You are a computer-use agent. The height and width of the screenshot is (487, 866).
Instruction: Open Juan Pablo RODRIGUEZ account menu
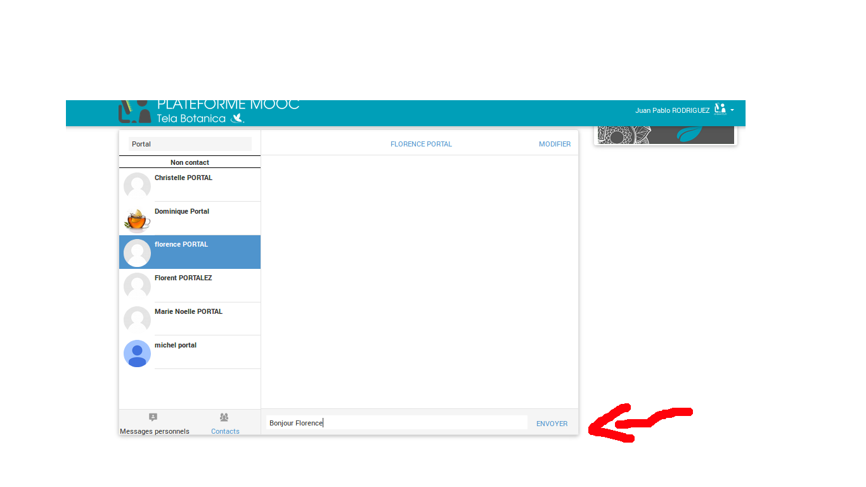(672, 110)
